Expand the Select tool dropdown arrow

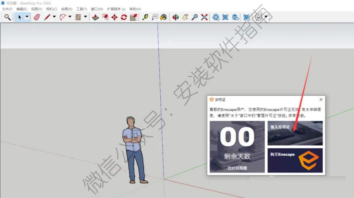(27, 17)
